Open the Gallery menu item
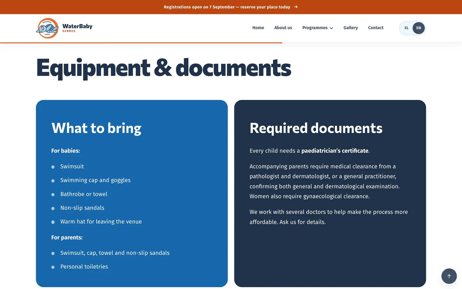Viewport: 462px width, 289px height. tap(351, 28)
